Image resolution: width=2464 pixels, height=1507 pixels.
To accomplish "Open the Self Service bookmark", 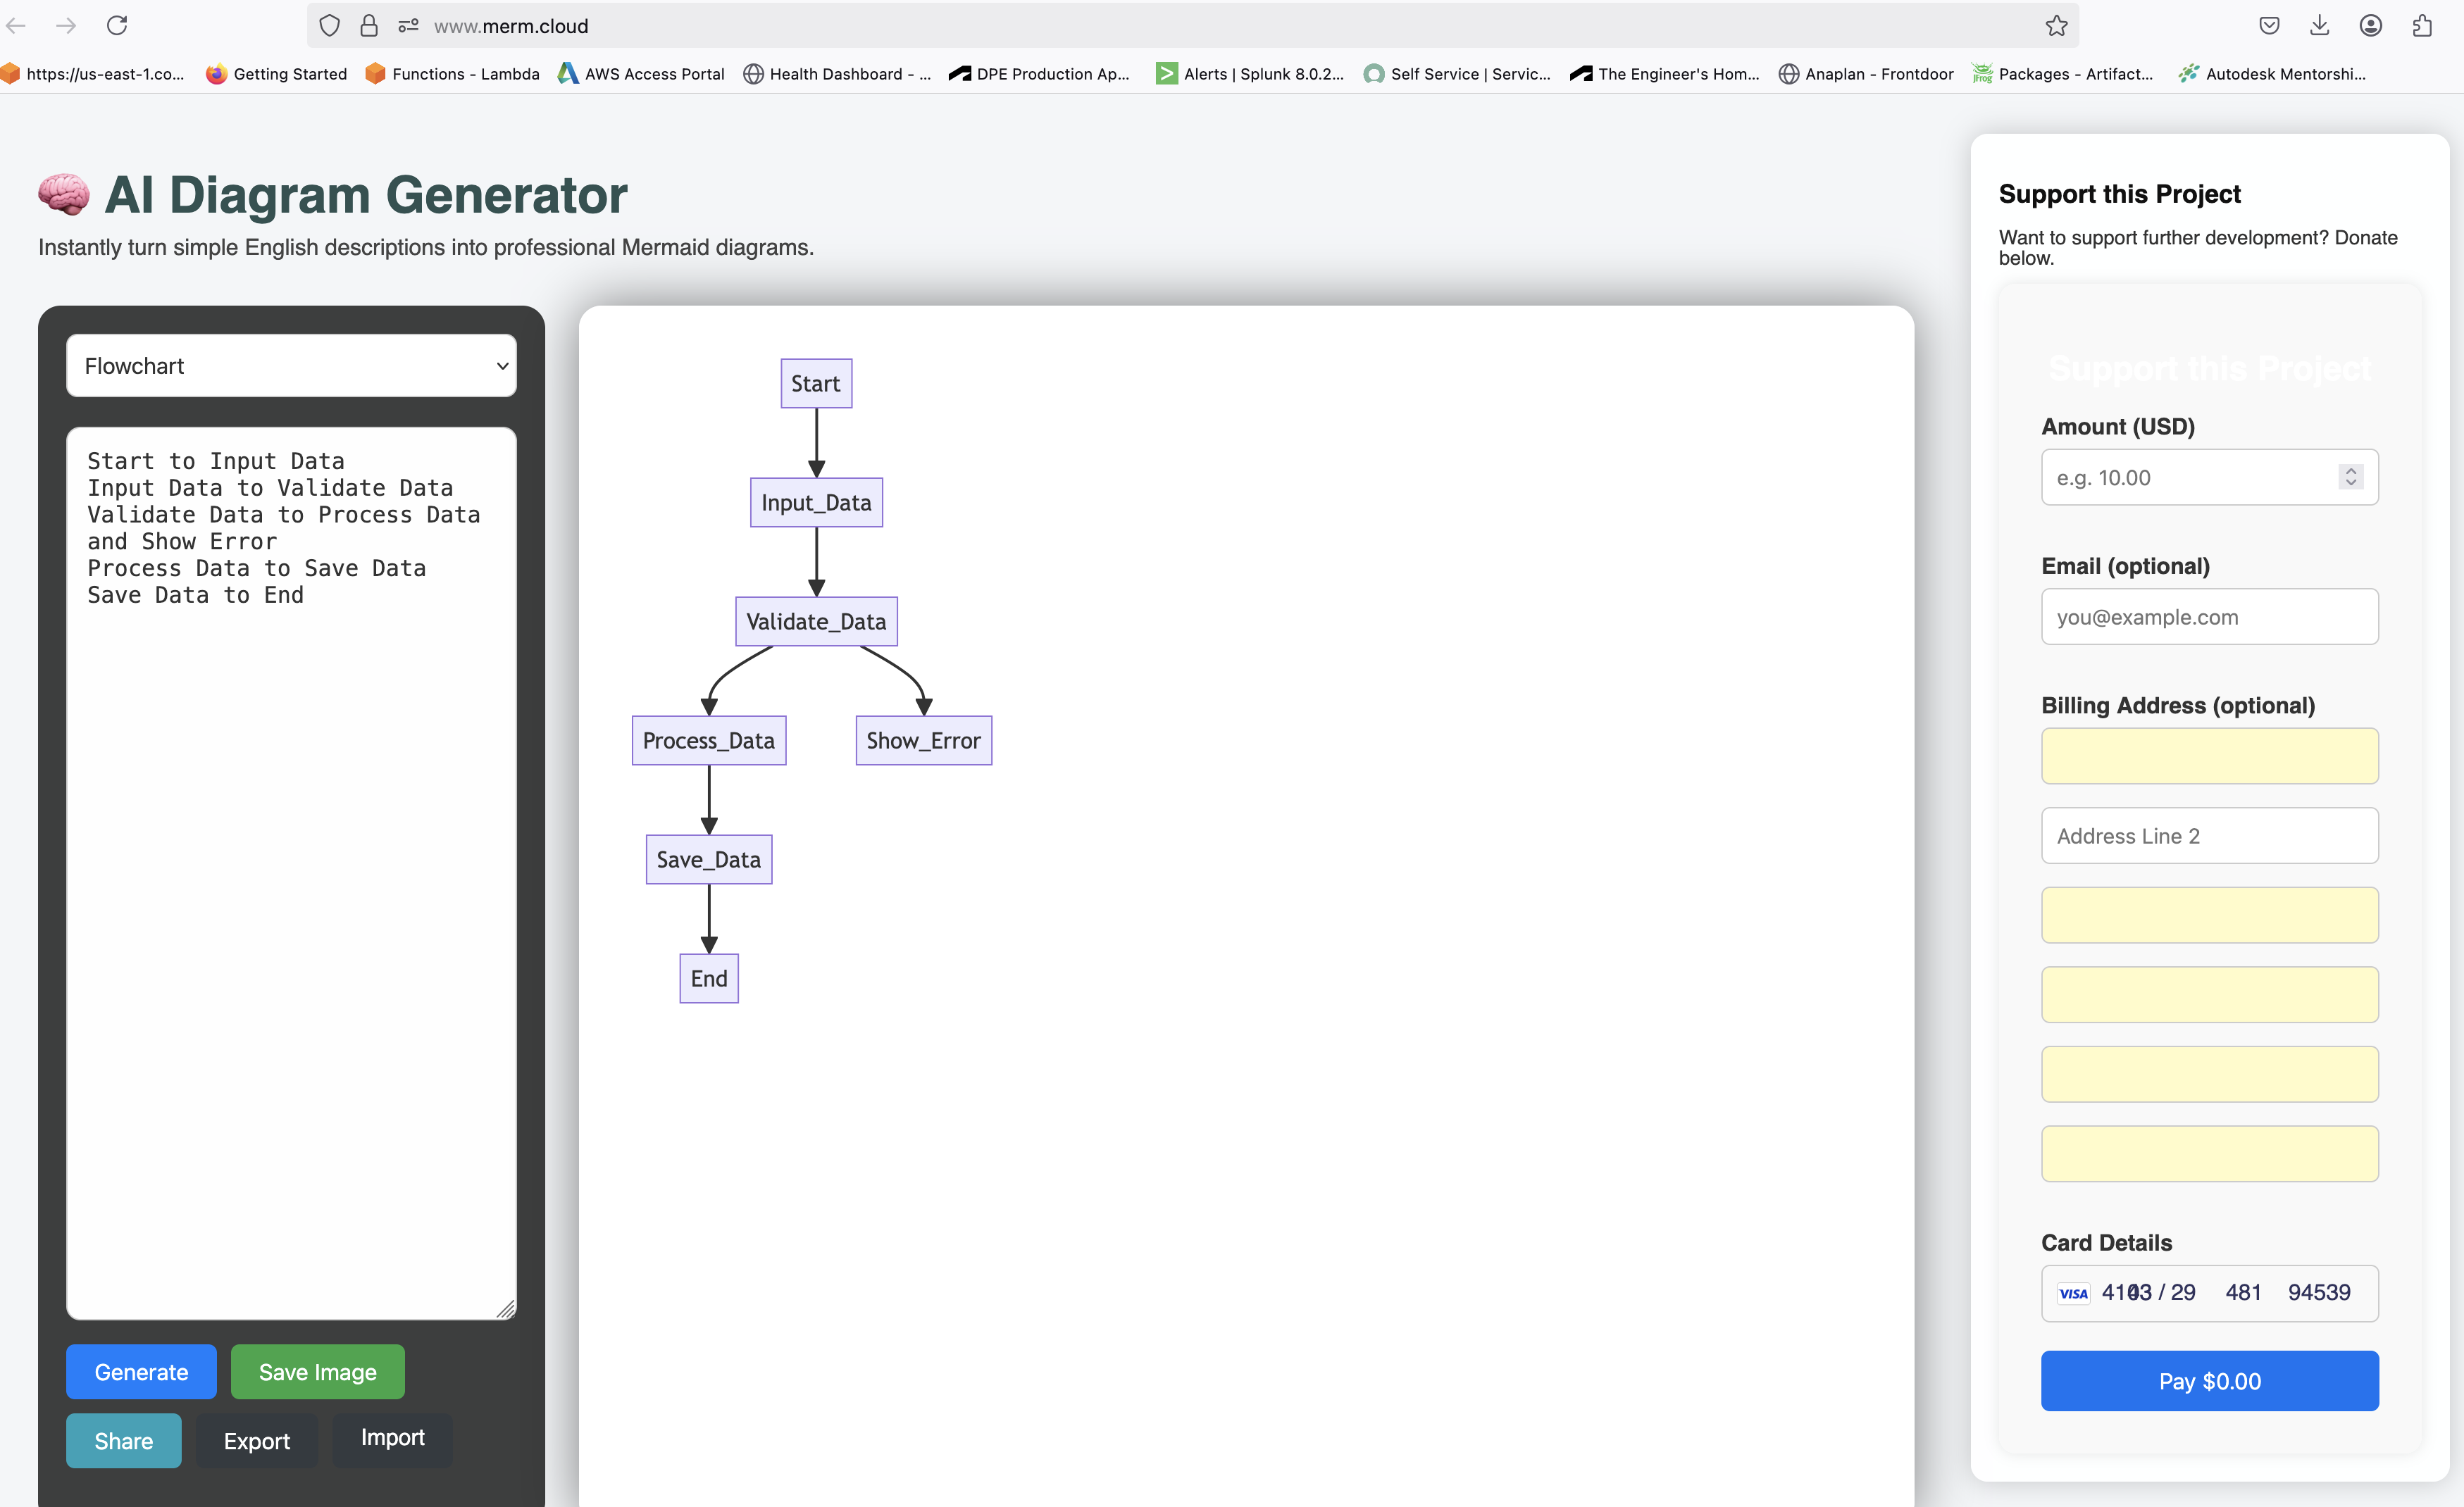I will click(x=1457, y=74).
